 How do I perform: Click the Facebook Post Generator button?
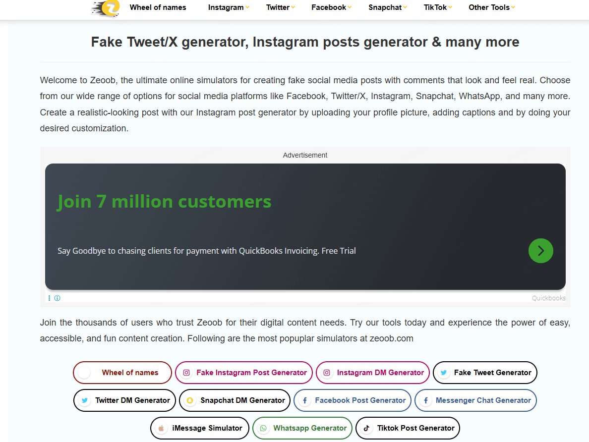[353, 400]
